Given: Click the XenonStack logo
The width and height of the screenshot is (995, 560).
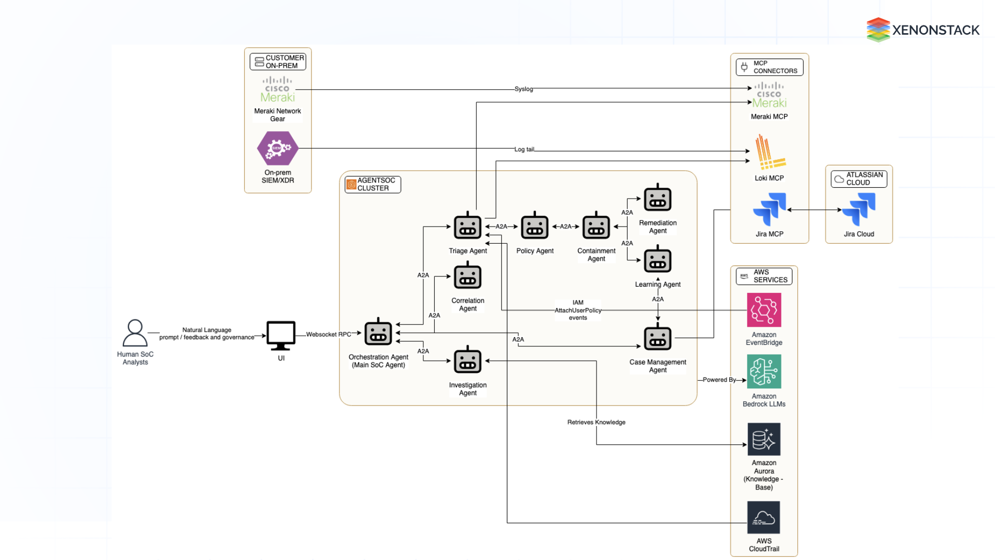Looking at the screenshot, I should (x=923, y=30).
